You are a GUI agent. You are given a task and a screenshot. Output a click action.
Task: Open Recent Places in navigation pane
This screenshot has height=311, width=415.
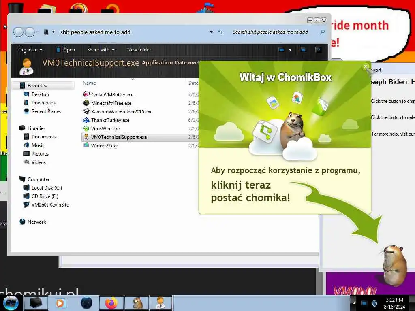pyautogui.click(x=46, y=111)
